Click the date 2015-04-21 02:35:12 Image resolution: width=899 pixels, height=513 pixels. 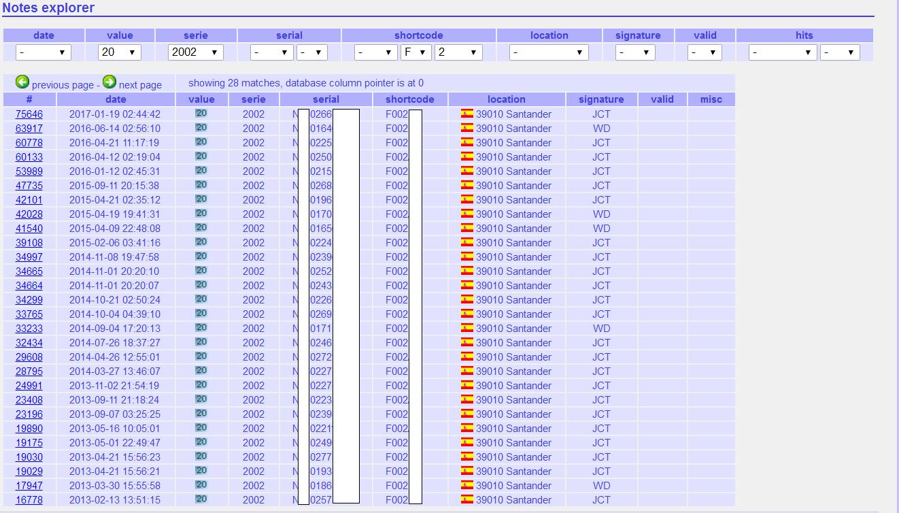point(115,200)
